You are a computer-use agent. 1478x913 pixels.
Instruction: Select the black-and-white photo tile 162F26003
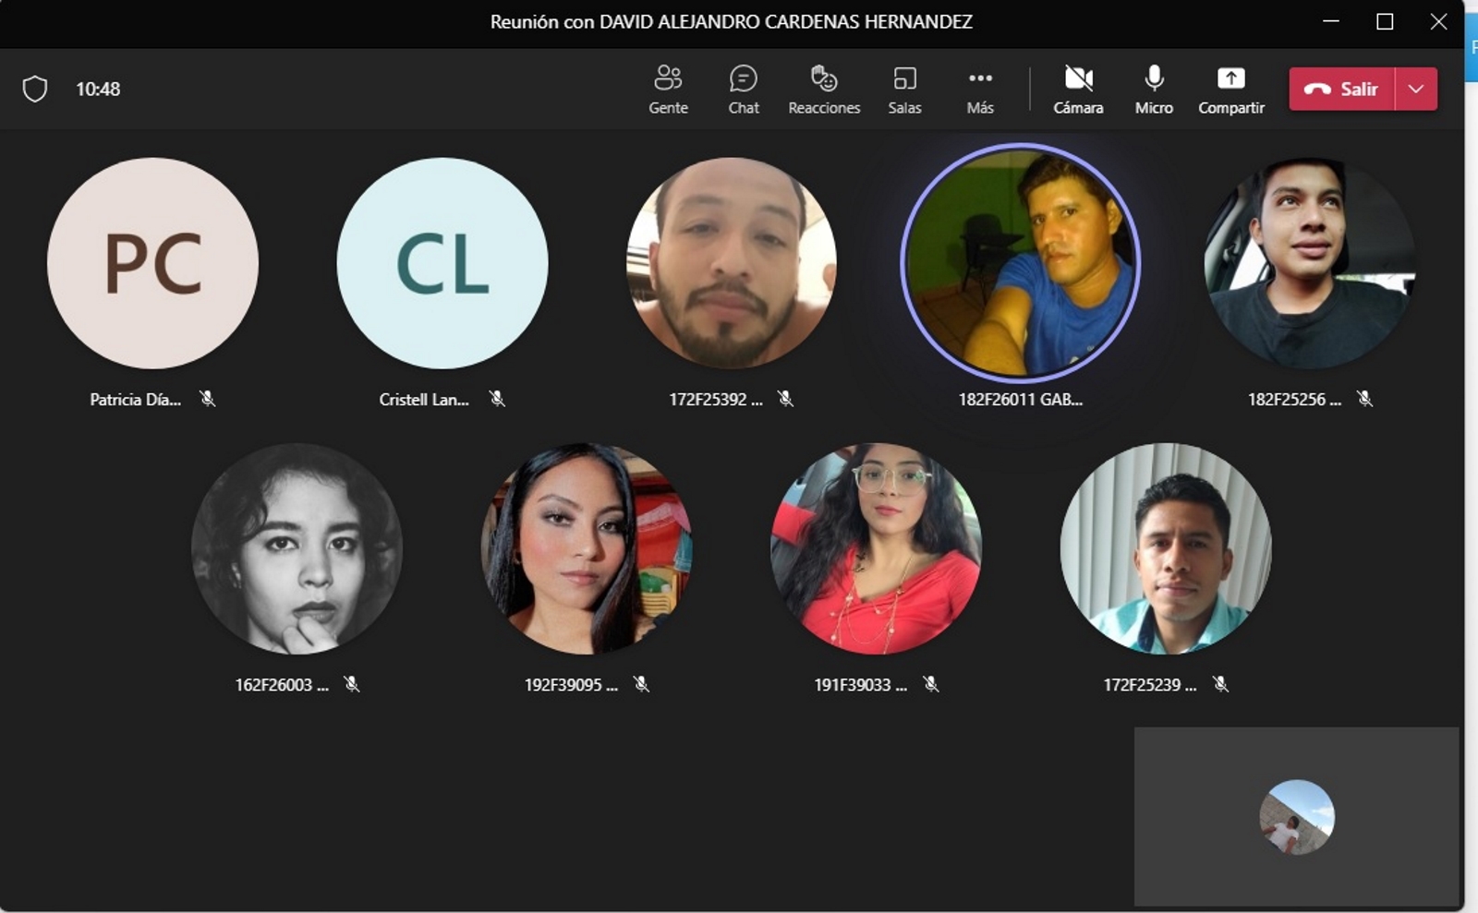click(297, 548)
